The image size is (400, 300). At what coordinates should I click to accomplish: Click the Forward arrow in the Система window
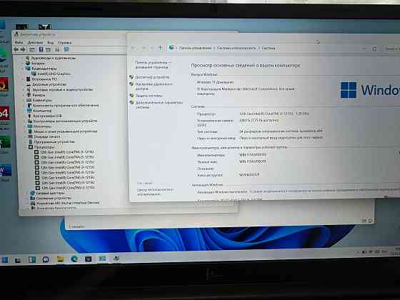point(144,48)
